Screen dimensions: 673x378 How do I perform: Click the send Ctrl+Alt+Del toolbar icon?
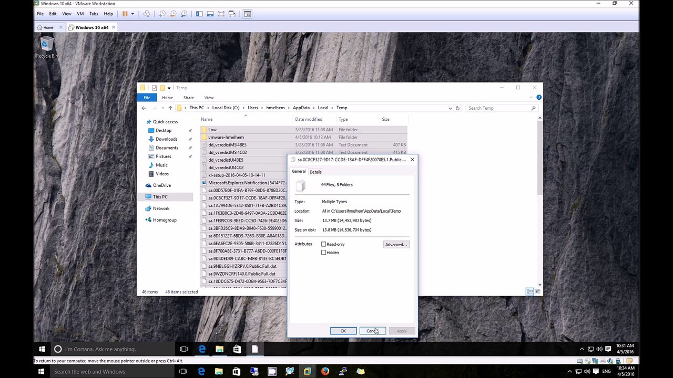click(x=147, y=14)
